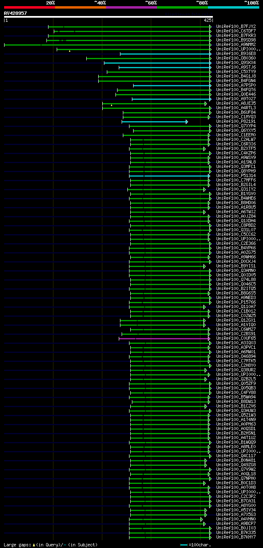Select the label UniRef100_Q4C117

236,456
